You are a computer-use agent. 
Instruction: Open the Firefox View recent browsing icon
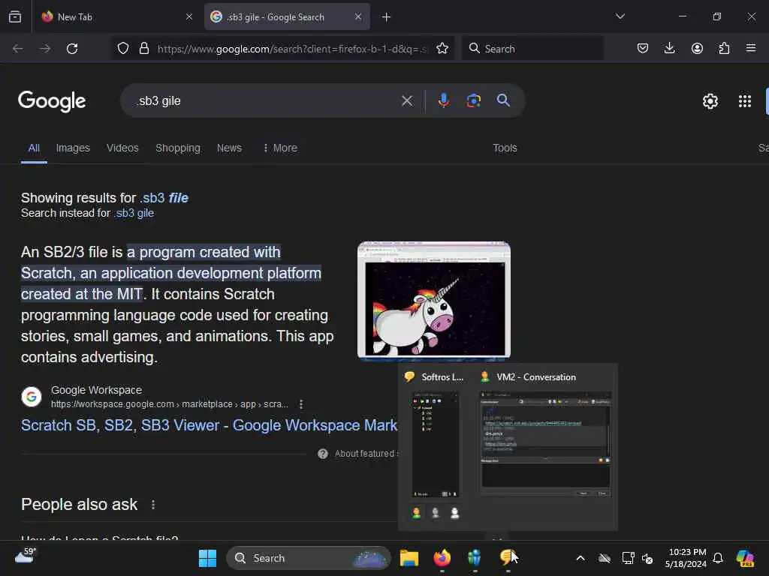point(15,16)
